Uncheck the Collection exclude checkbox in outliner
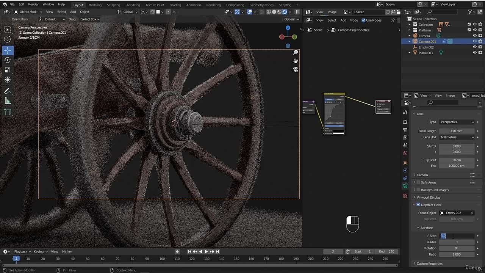This screenshot has width=485, height=273. [469, 24]
